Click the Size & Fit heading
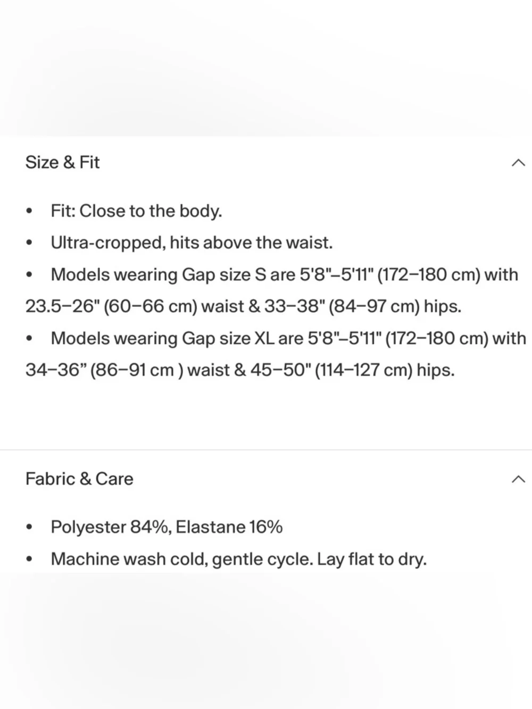532x709 pixels. coord(63,162)
